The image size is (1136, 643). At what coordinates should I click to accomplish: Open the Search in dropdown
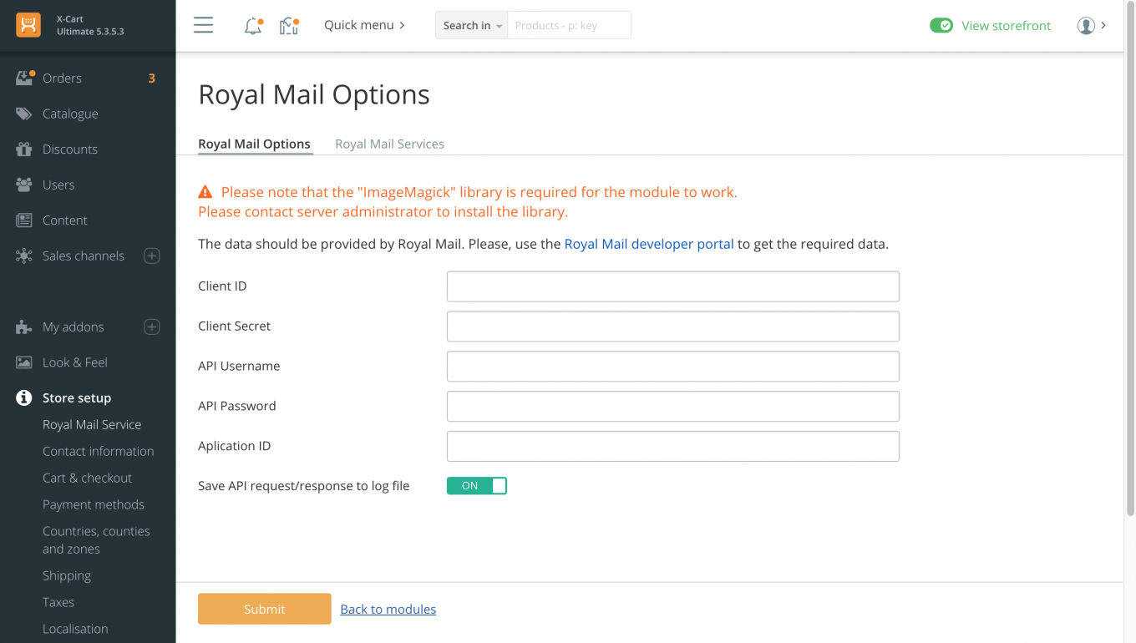(x=472, y=25)
